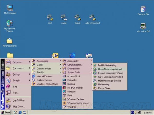Viewport: 154px width, 115px height.
Task: Open the dialup connection shortcut icon
Action: (78, 18)
